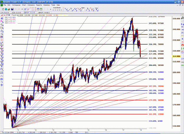This screenshot has height=134, width=184.
Task: Click the horizontal split window icon
Action: (38, 9)
